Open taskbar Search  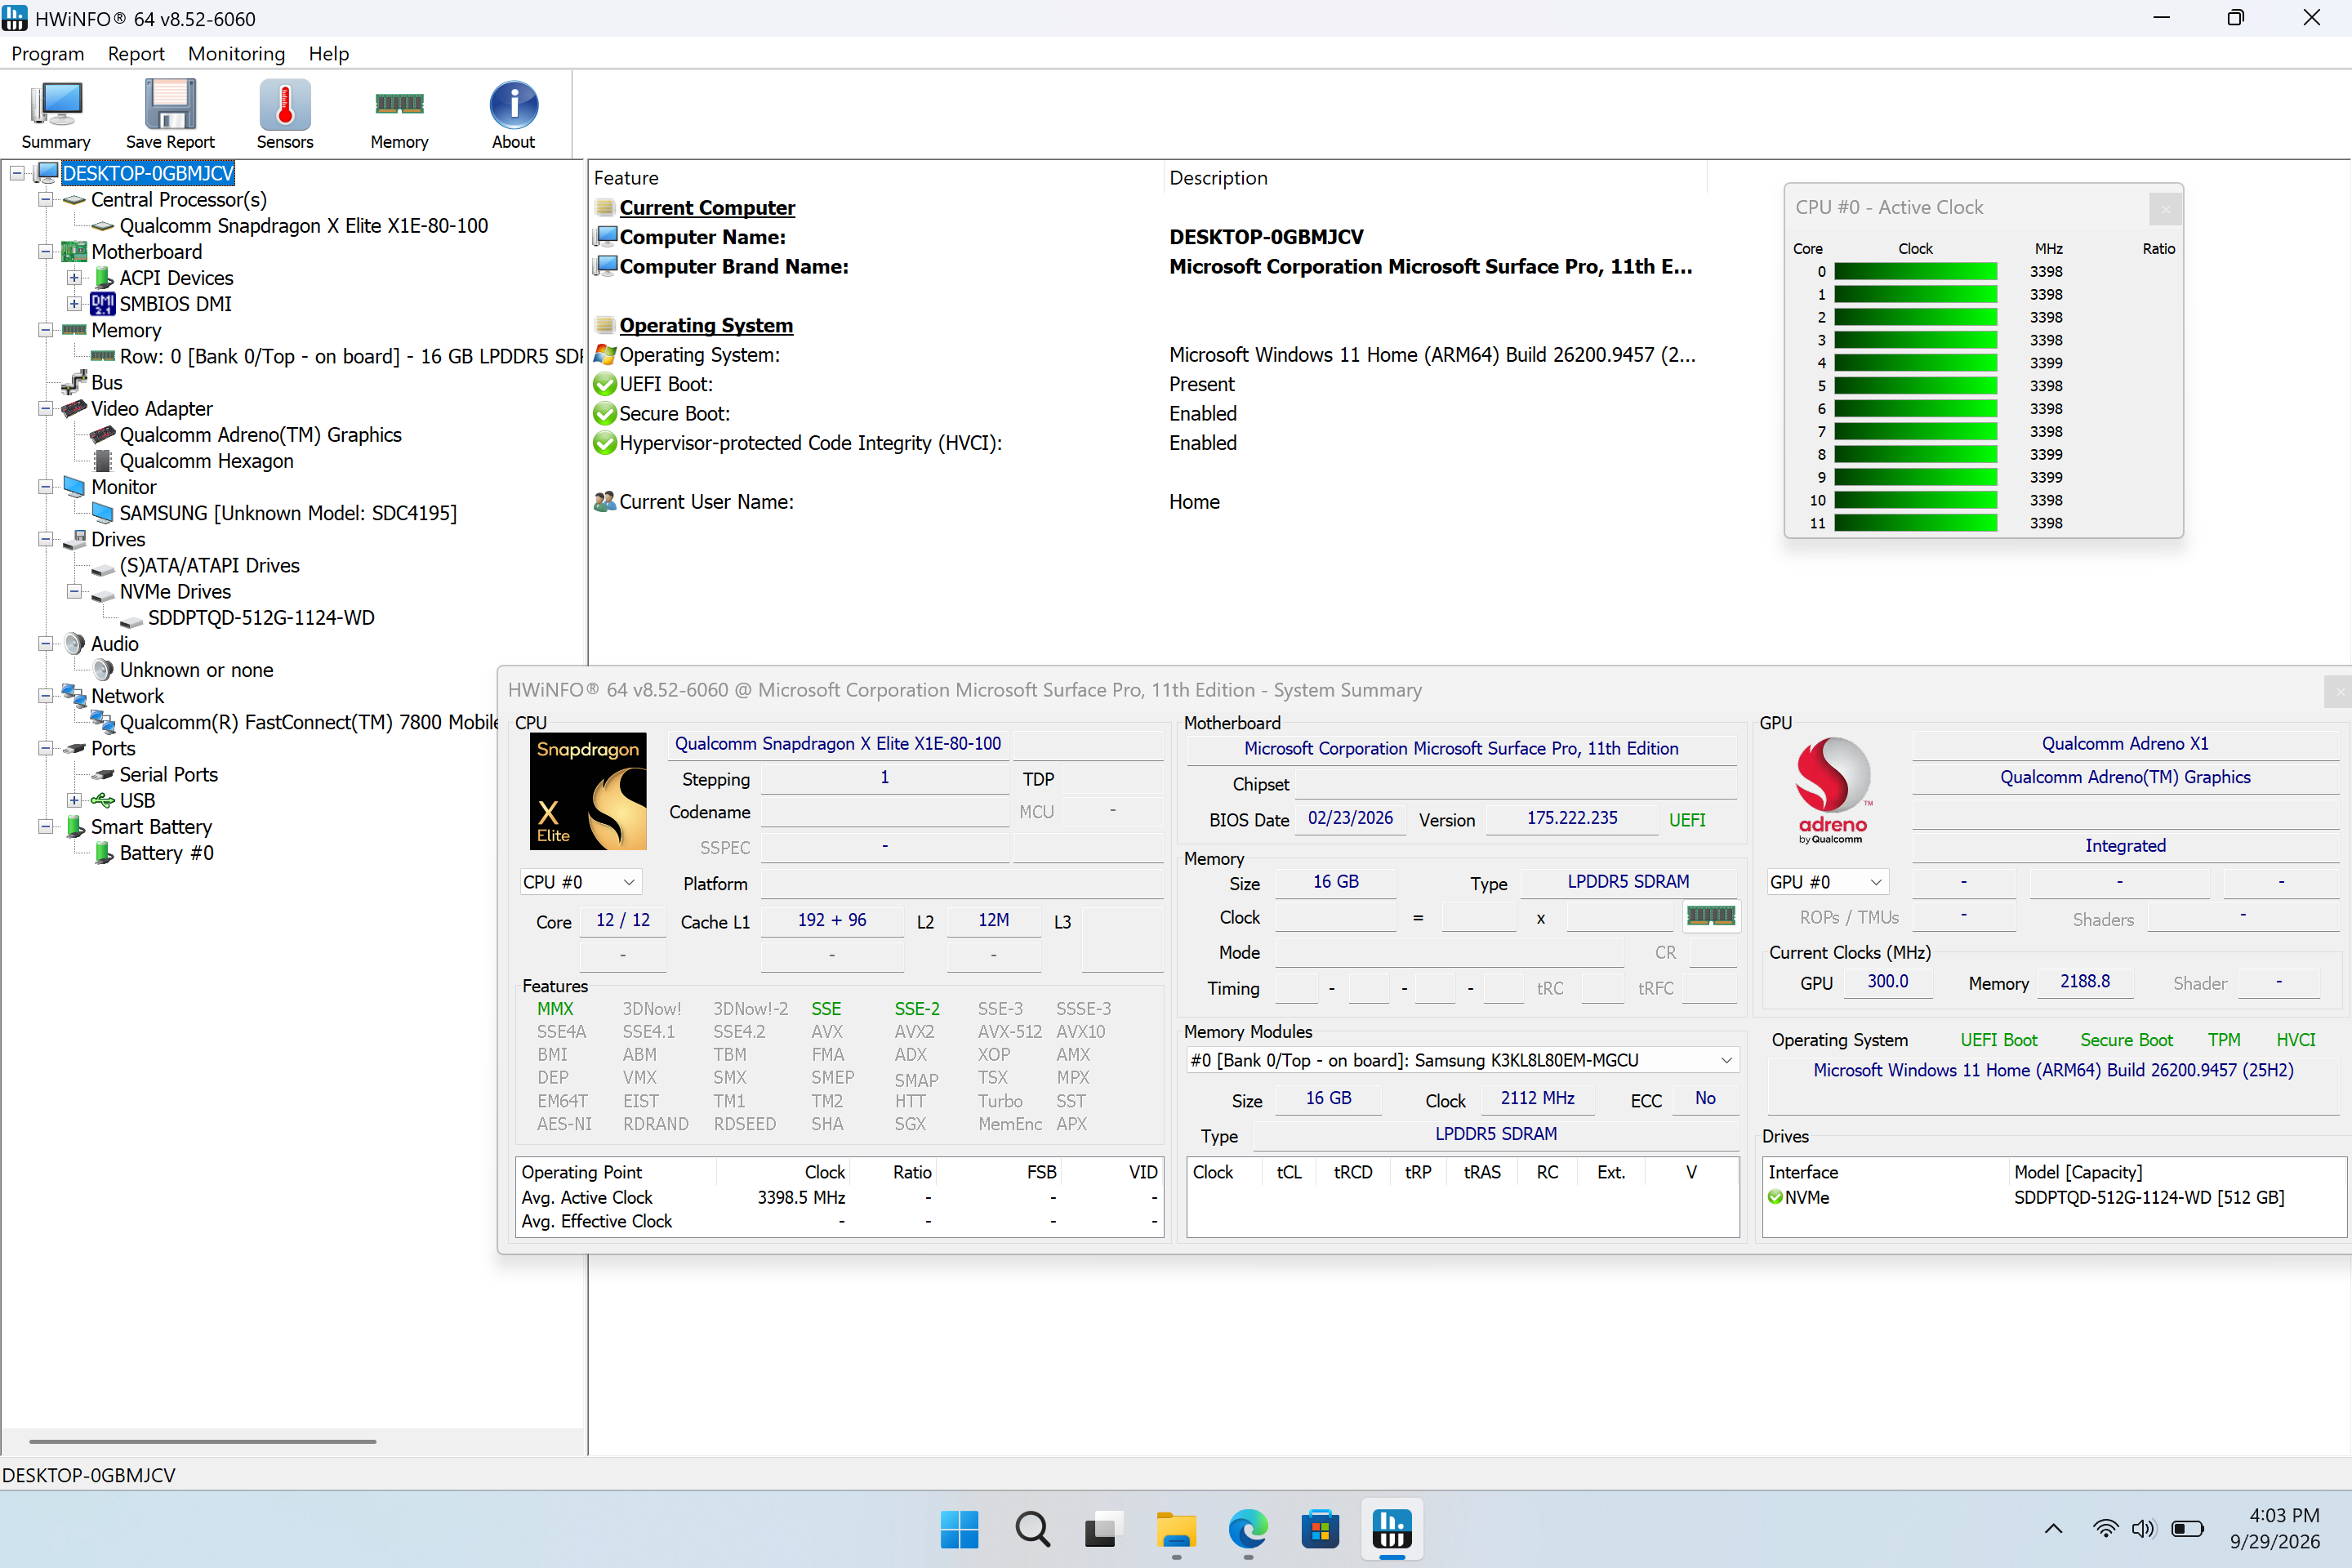[x=1033, y=1529]
